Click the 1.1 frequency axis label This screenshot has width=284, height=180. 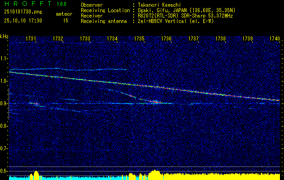(4, 58)
